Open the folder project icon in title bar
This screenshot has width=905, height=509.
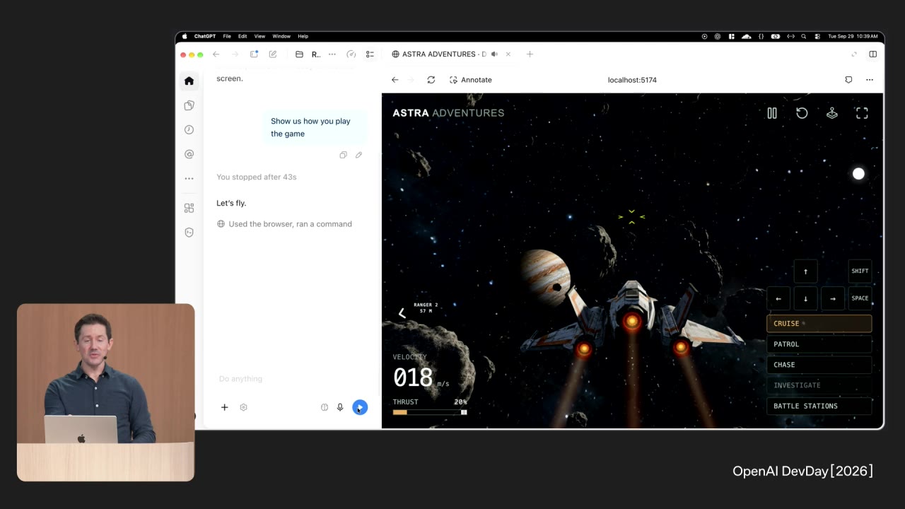point(299,54)
